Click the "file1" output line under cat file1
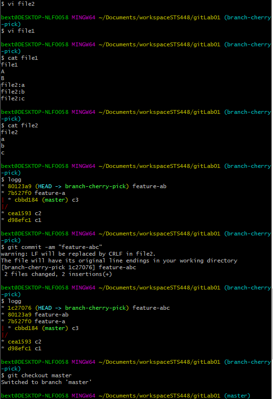This screenshot has height=399, width=273. click(x=10, y=65)
